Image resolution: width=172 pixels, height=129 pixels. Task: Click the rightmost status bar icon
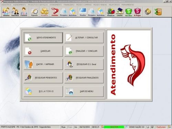[169, 127]
